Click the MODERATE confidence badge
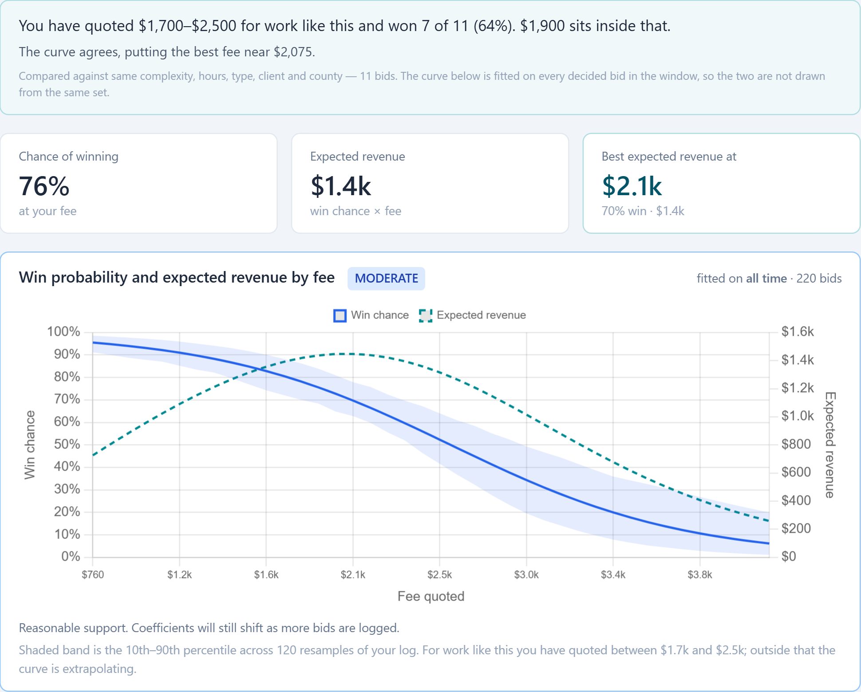The image size is (861, 692). point(386,279)
